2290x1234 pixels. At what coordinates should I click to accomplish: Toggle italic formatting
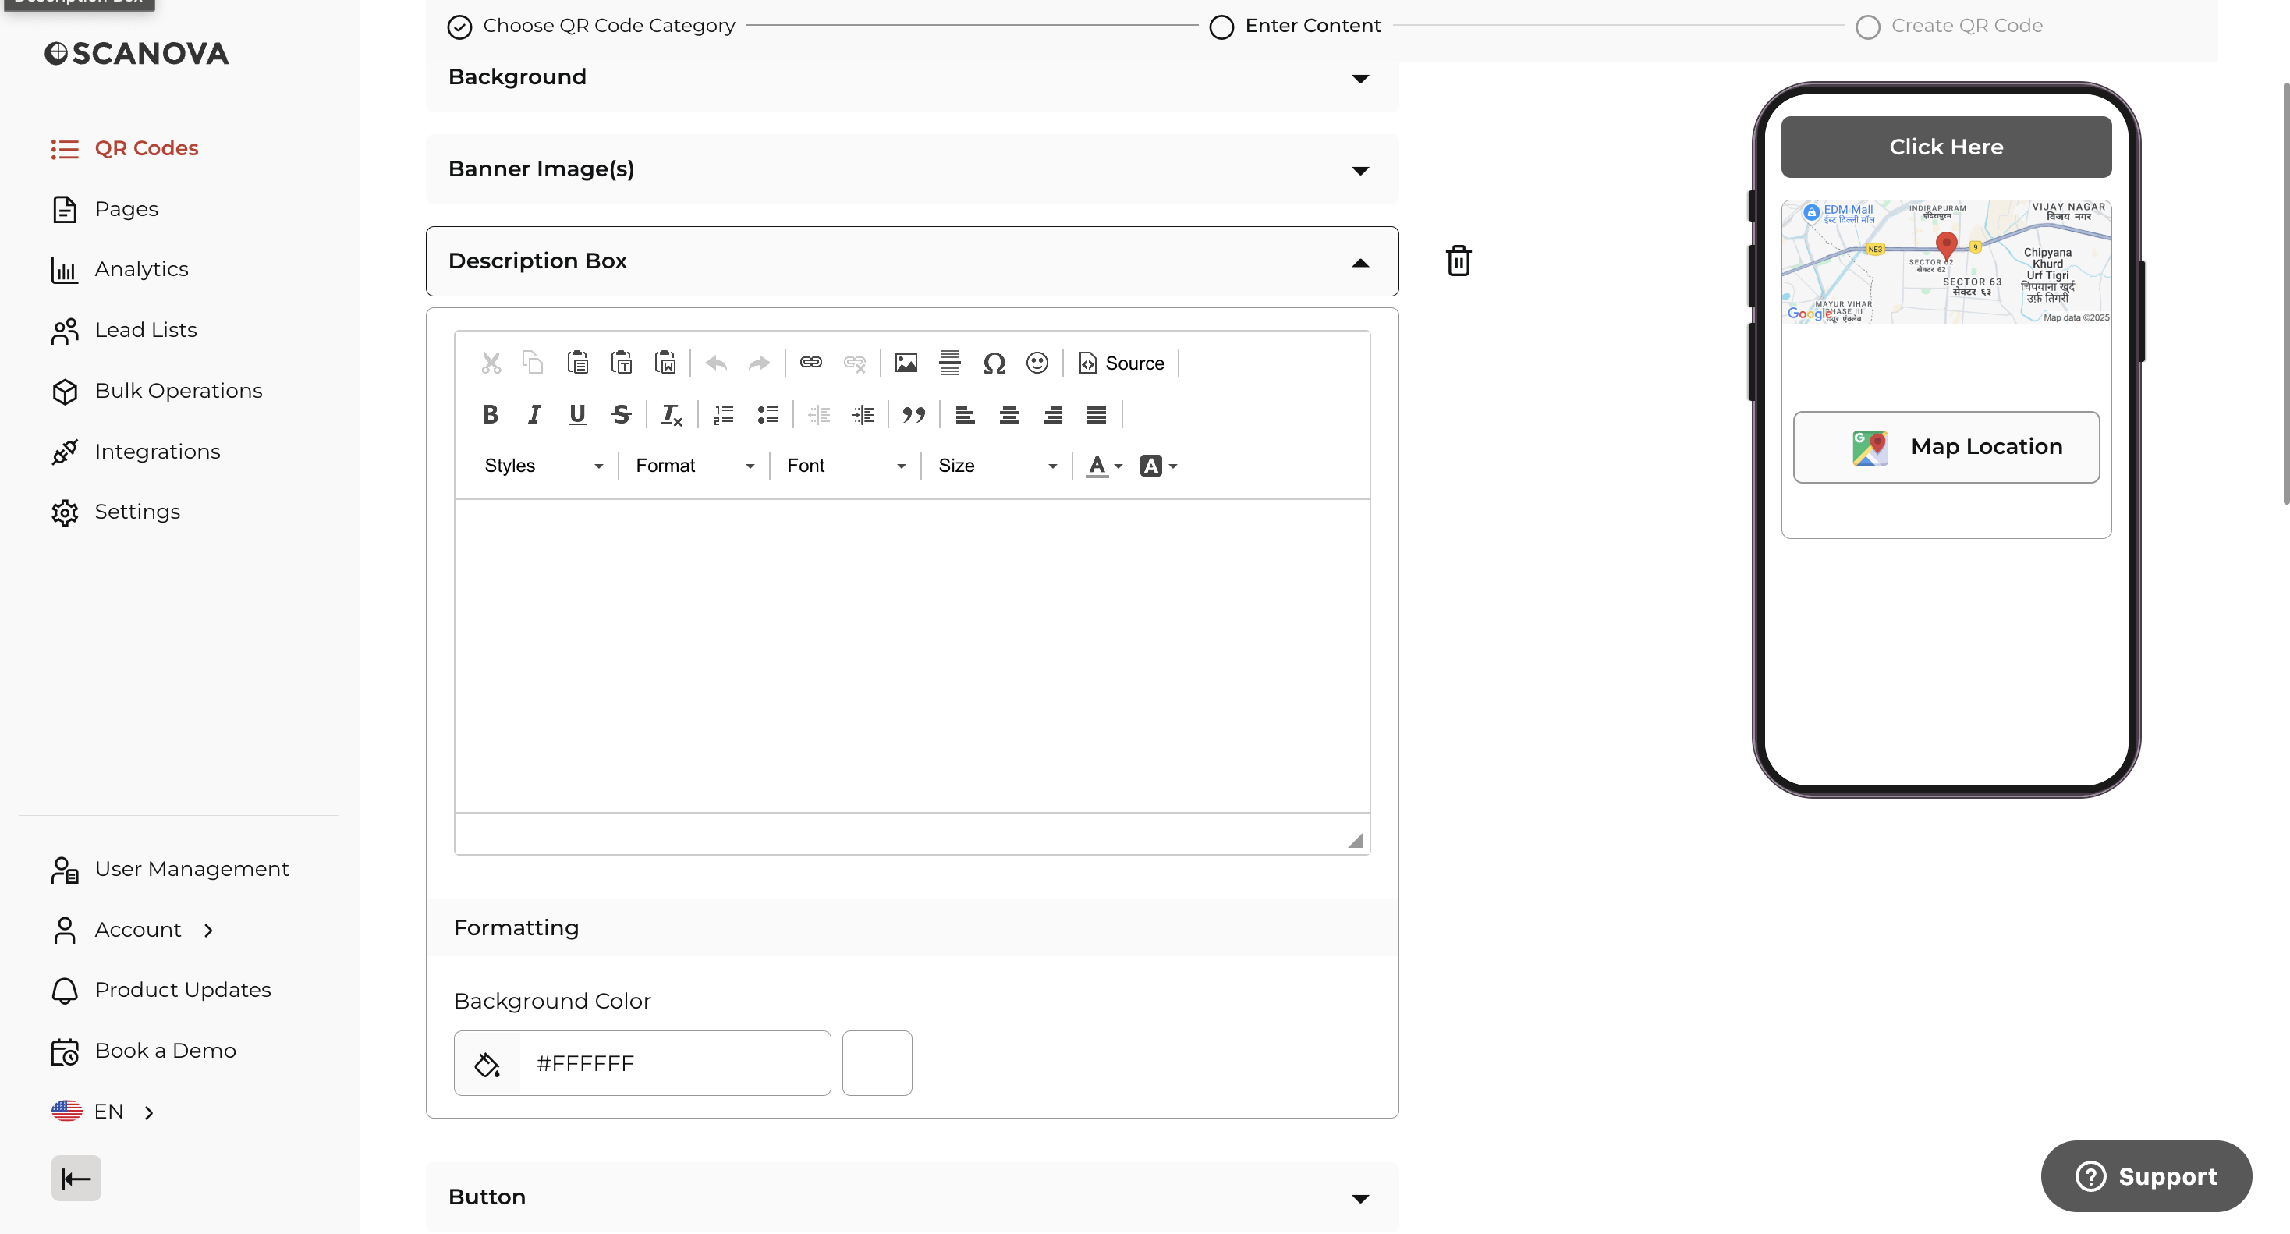pos(534,414)
